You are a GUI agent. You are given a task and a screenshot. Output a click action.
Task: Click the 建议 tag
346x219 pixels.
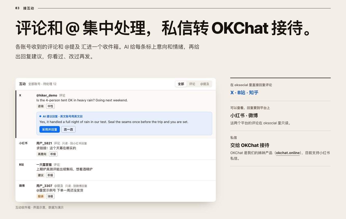[x=41, y=175]
